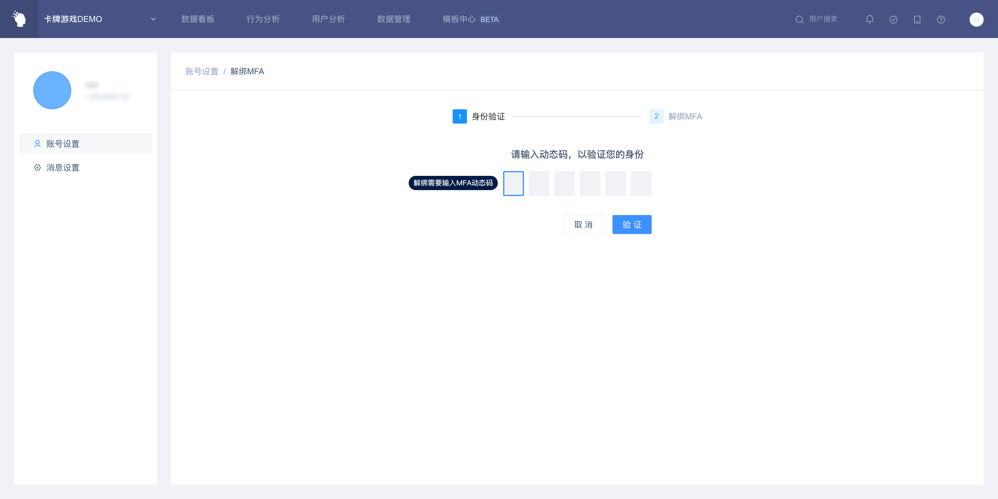Image resolution: width=998 pixels, height=499 pixels.
Task: Open 数据管理 in top navigation
Action: click(x=394, y=19)
